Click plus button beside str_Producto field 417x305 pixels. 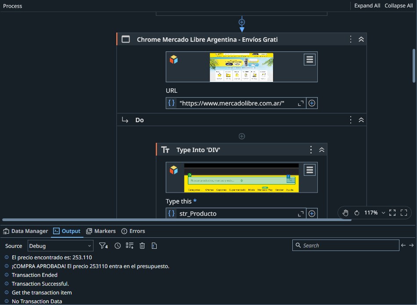coord(312,214)
